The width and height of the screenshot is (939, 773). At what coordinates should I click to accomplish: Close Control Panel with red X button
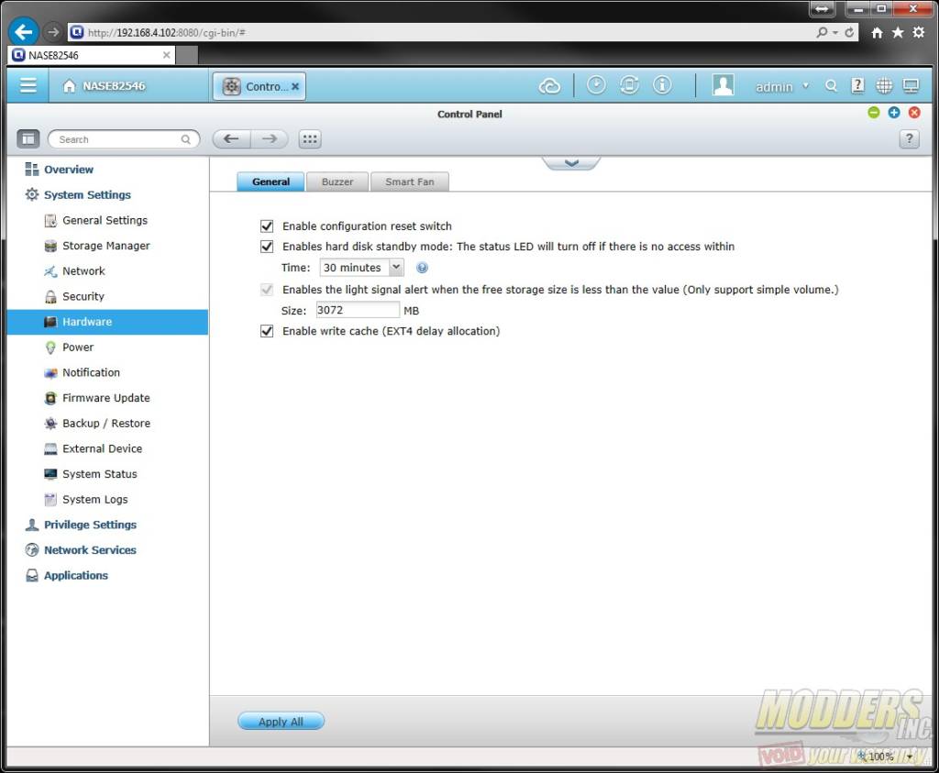point(914,113)
